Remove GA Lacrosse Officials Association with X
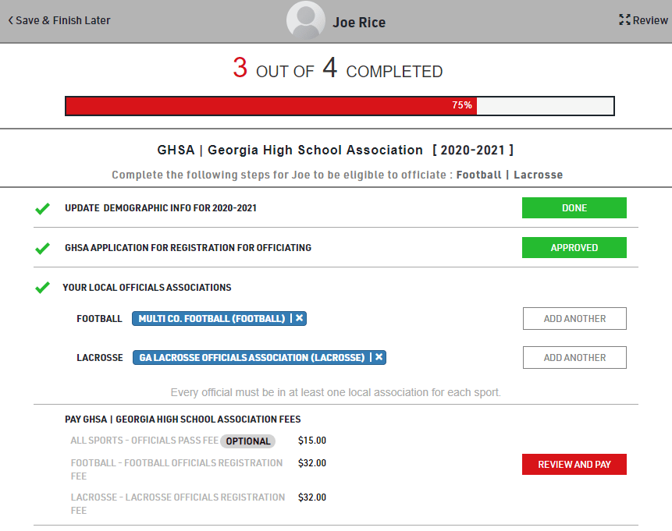 (379, 356)
